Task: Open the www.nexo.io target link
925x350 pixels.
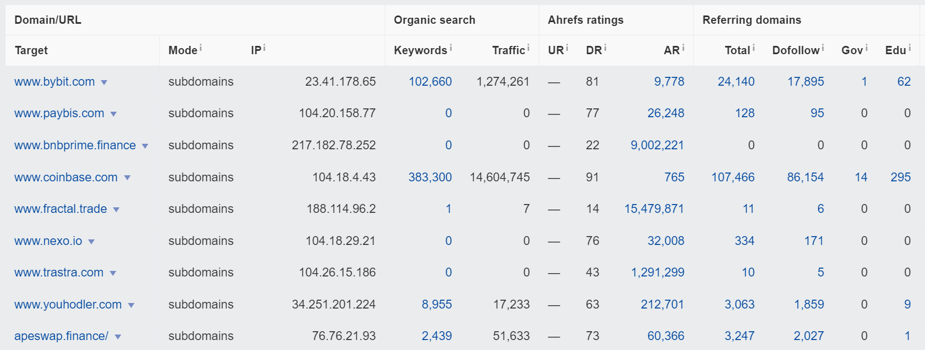Action: click(48, 241)
